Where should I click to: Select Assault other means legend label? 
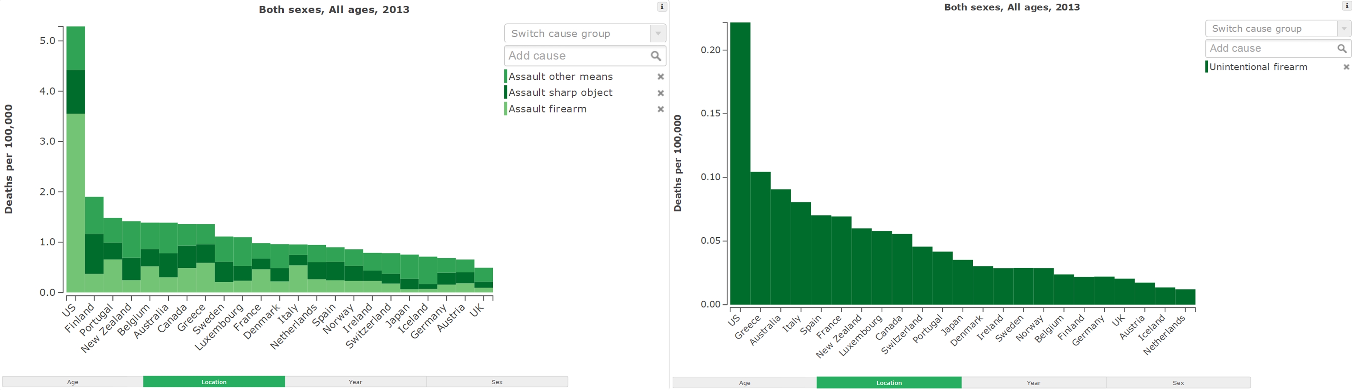[x=561, y=77]
